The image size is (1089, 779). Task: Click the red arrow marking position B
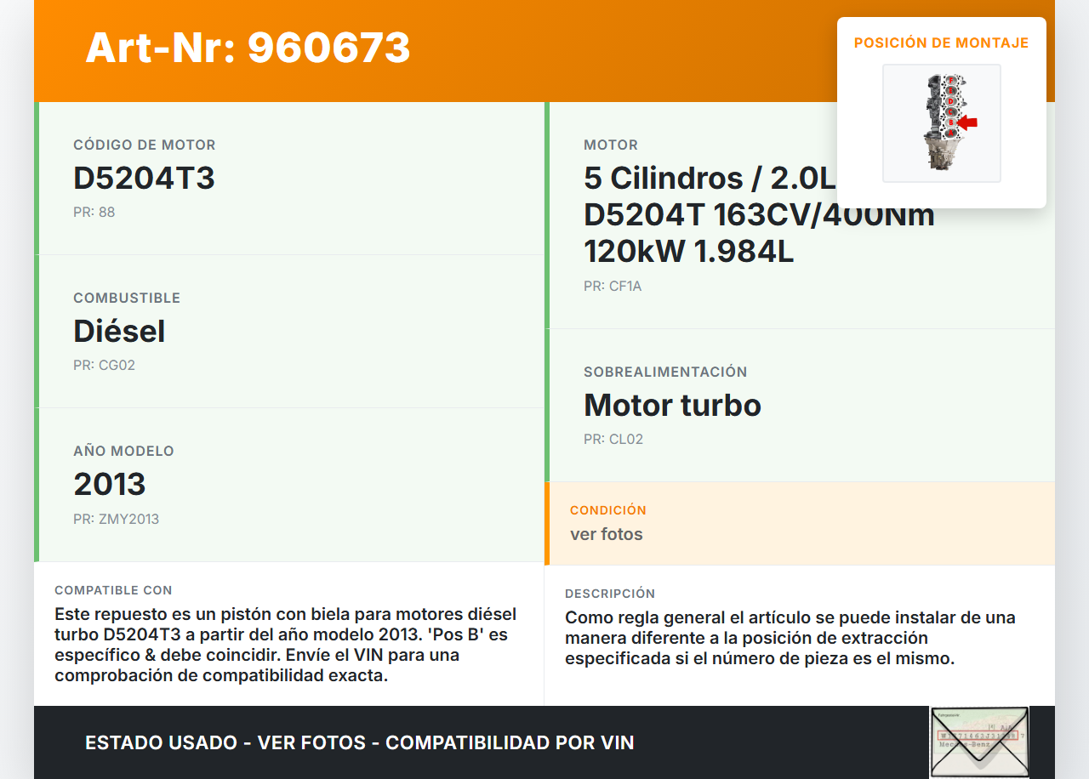click(x=967, y=123)
